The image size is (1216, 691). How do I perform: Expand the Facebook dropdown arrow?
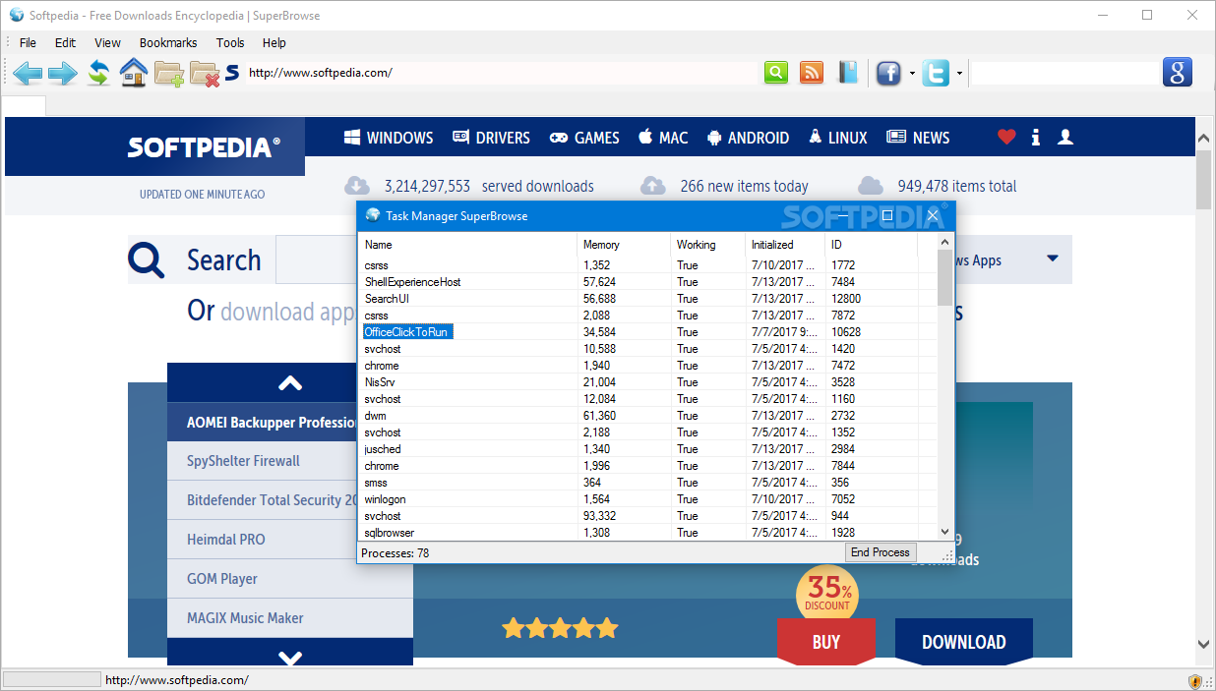coord(912,74)
